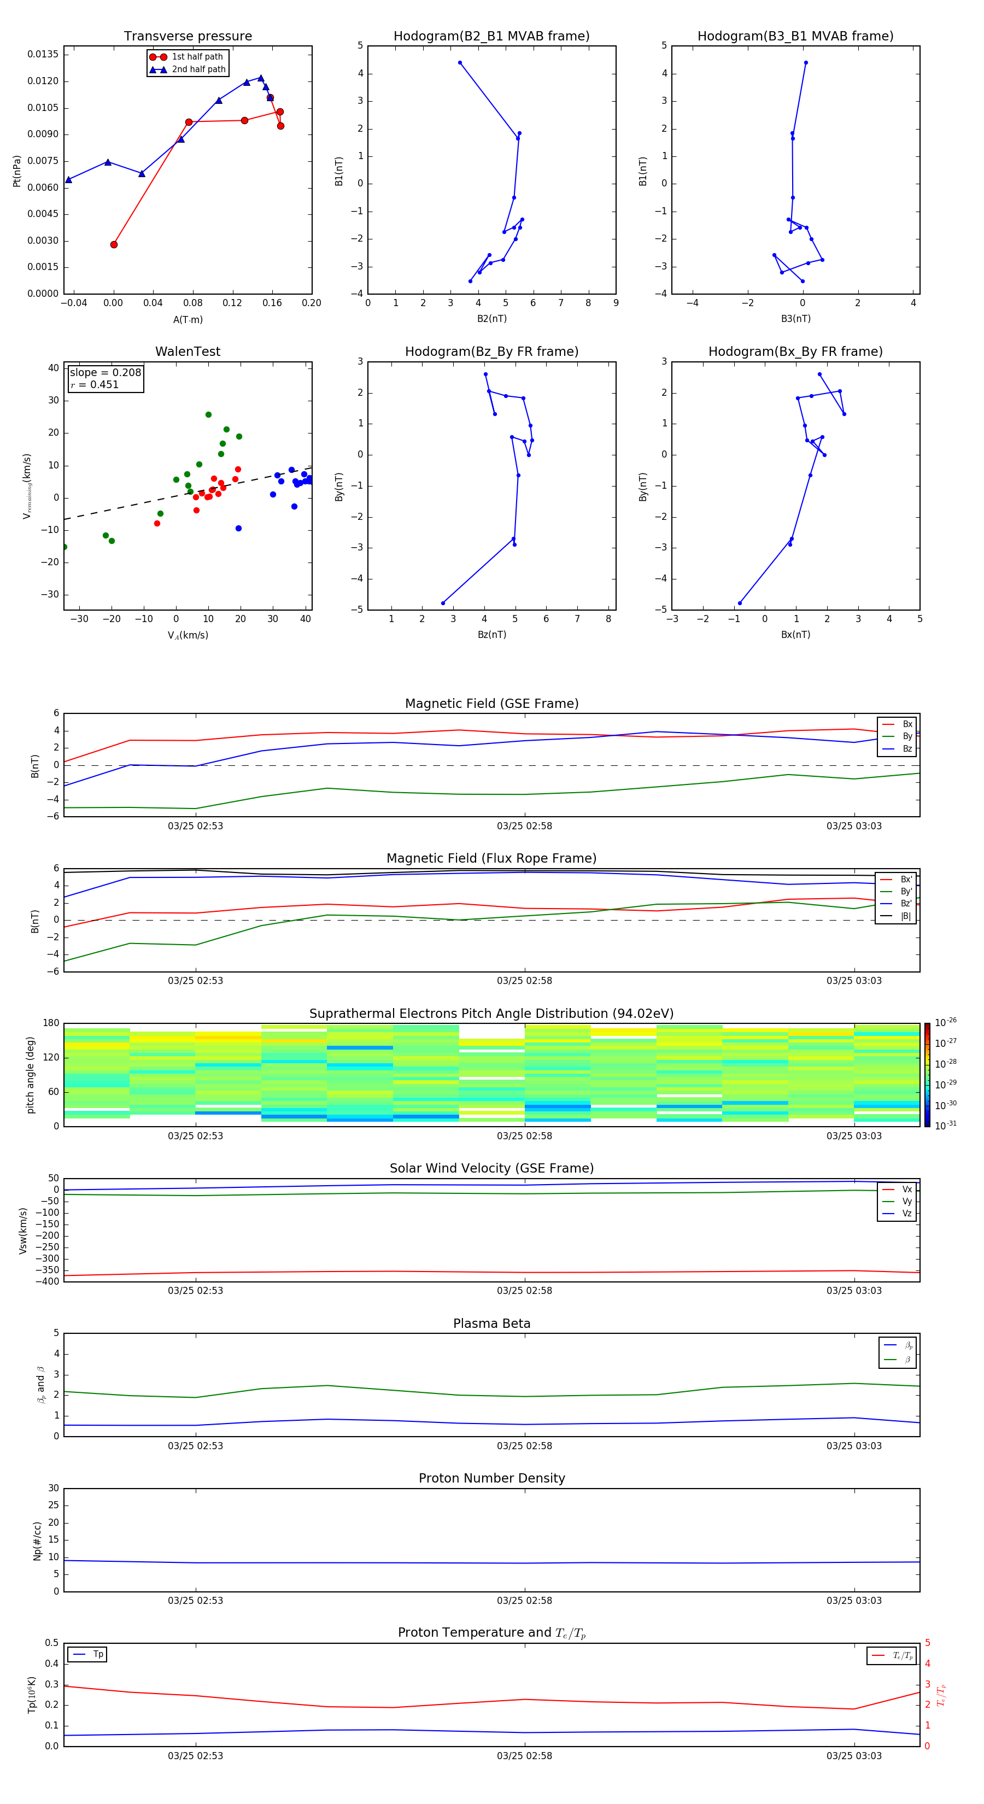Click the 'V_remaining(km/s)' y-axis label
The height and width of the screenshot is (1804, 984).
click(x=27, y=486)
